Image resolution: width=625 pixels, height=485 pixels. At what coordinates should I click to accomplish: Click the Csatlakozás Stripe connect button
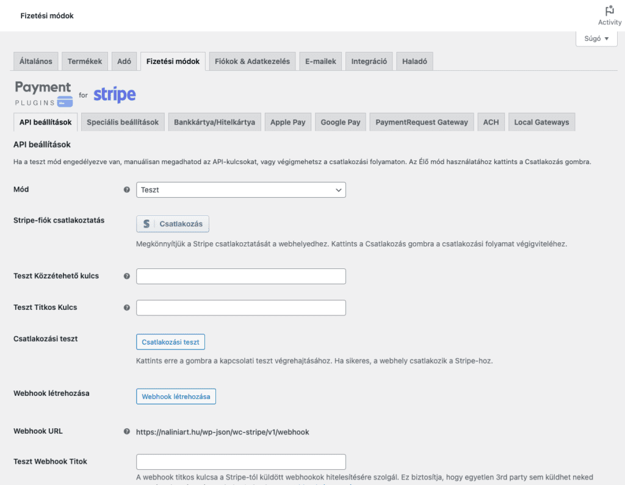click(x=173, y=224)
